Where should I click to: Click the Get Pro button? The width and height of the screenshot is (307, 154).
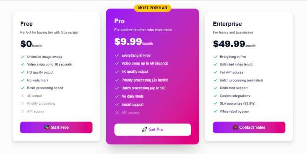click(x=152, y=129)
